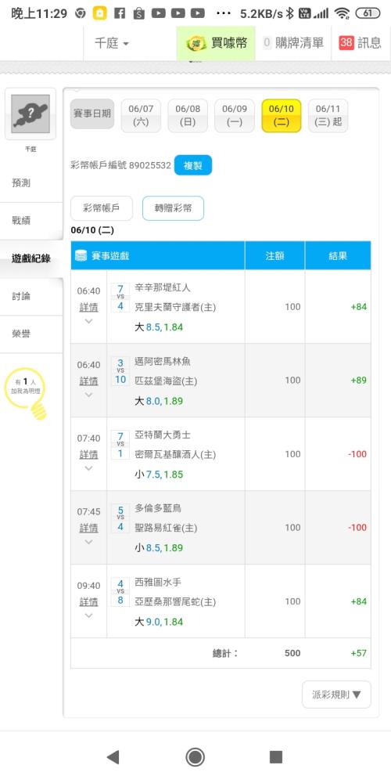Switch to the 戰績 sidebar tab
The width and height of the screenshot is (391, 783).
click(x=21, y=221)
